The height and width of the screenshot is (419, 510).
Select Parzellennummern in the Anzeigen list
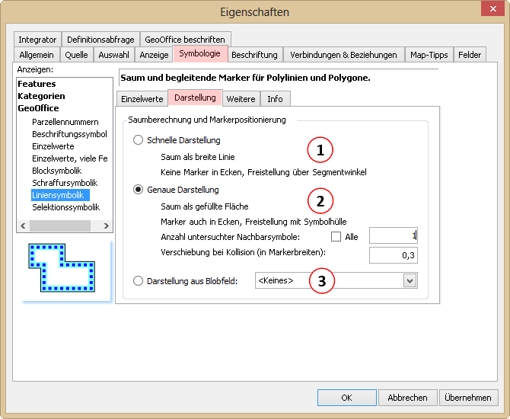pyautogui.click(x=65, y=122)
